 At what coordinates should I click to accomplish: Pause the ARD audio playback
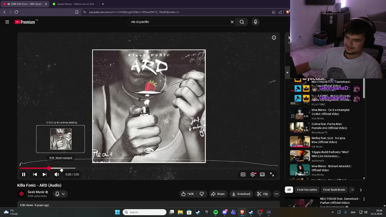tap(24, 174)
